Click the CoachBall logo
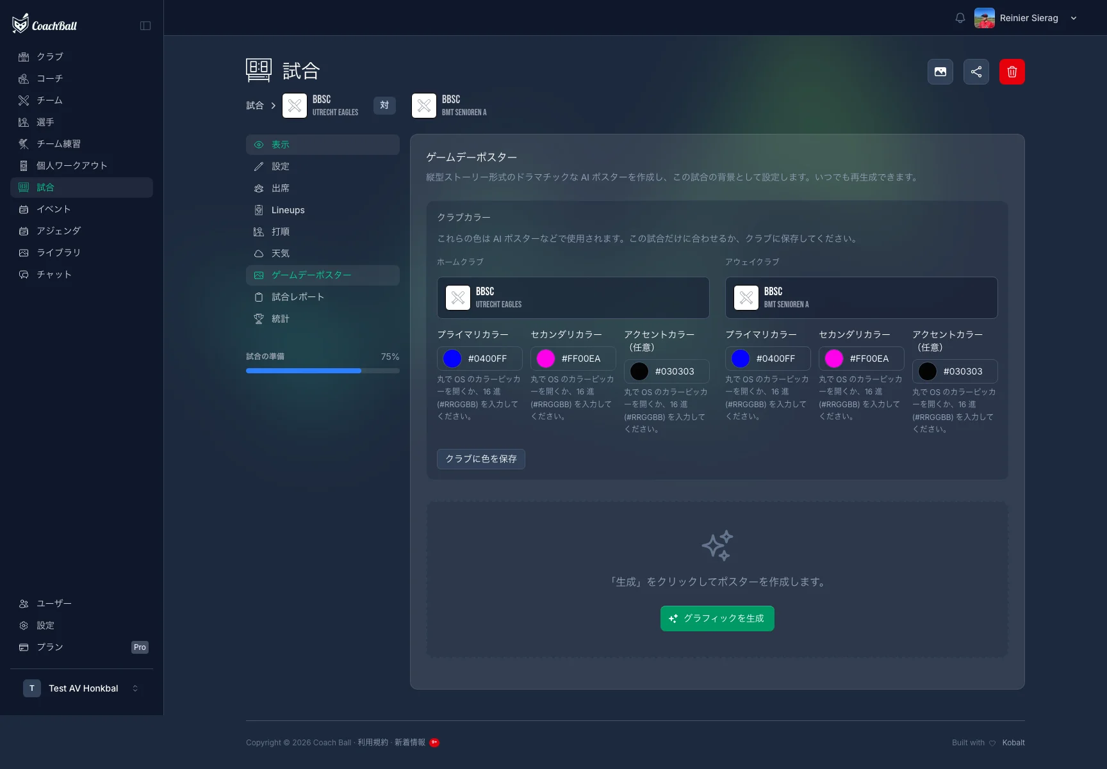 [x=44, y=24]
